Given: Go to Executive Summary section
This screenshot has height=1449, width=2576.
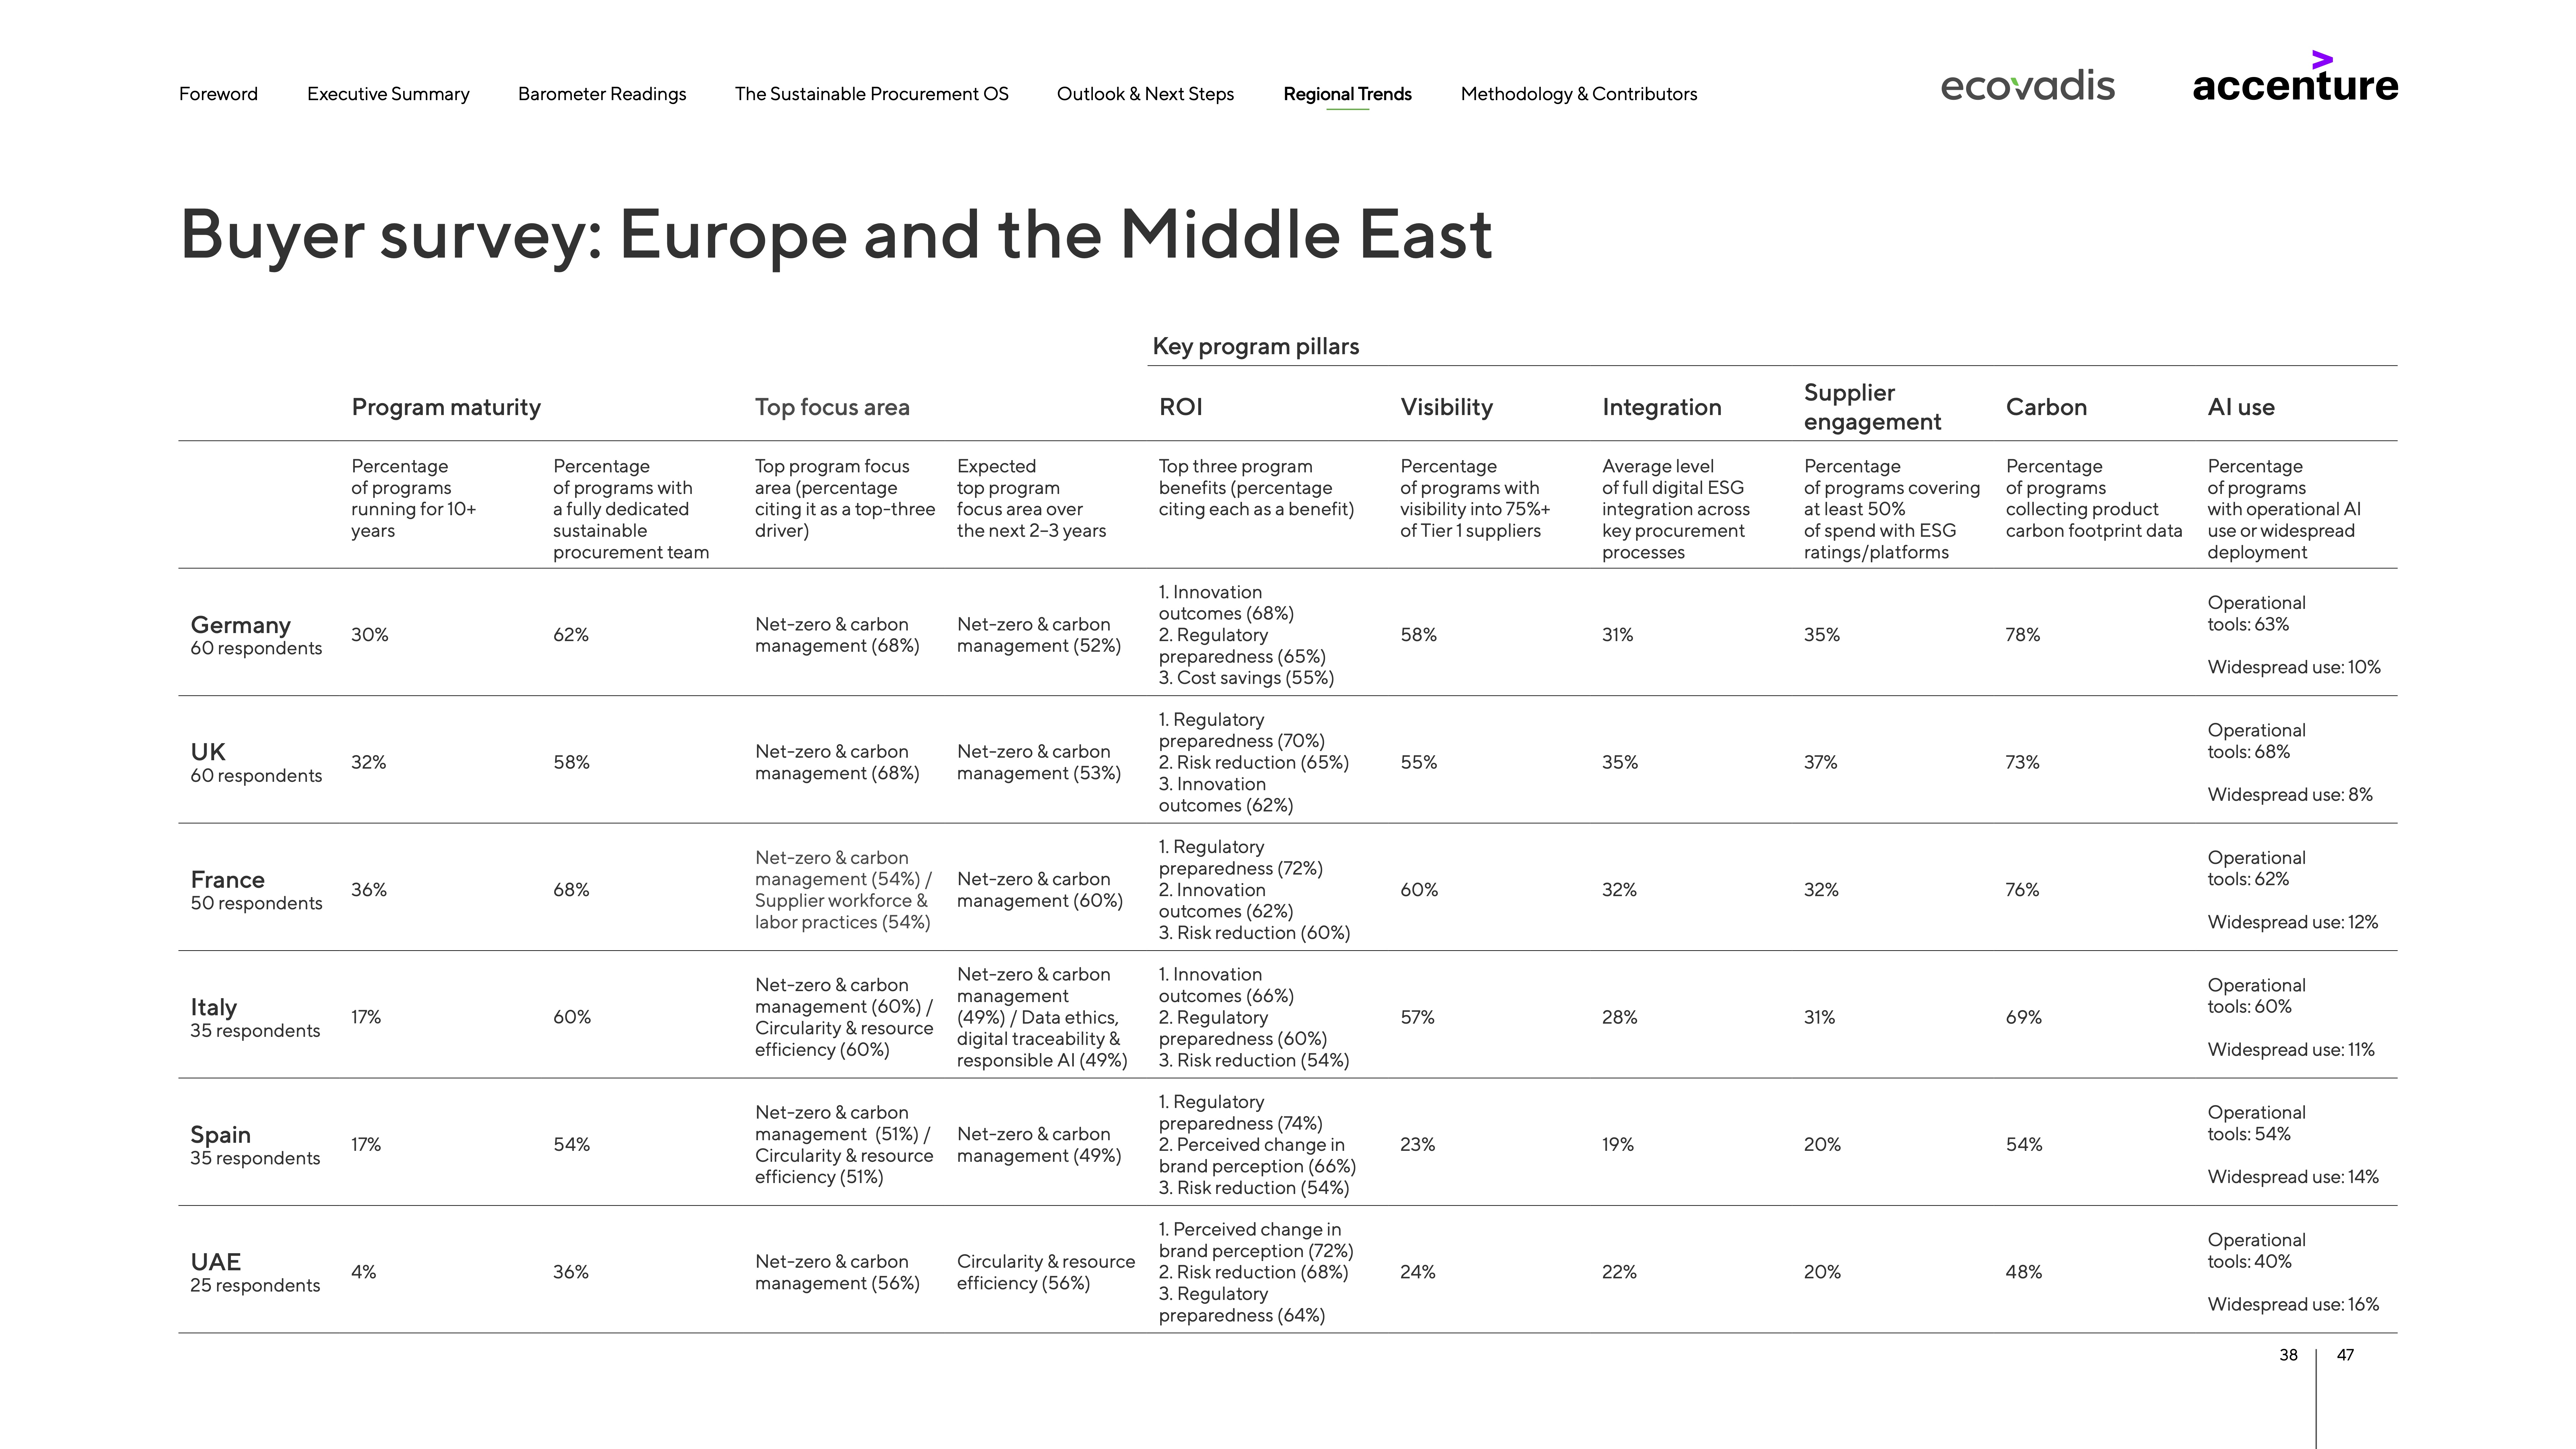Looking at the screenshot, I should pos(388,94).
